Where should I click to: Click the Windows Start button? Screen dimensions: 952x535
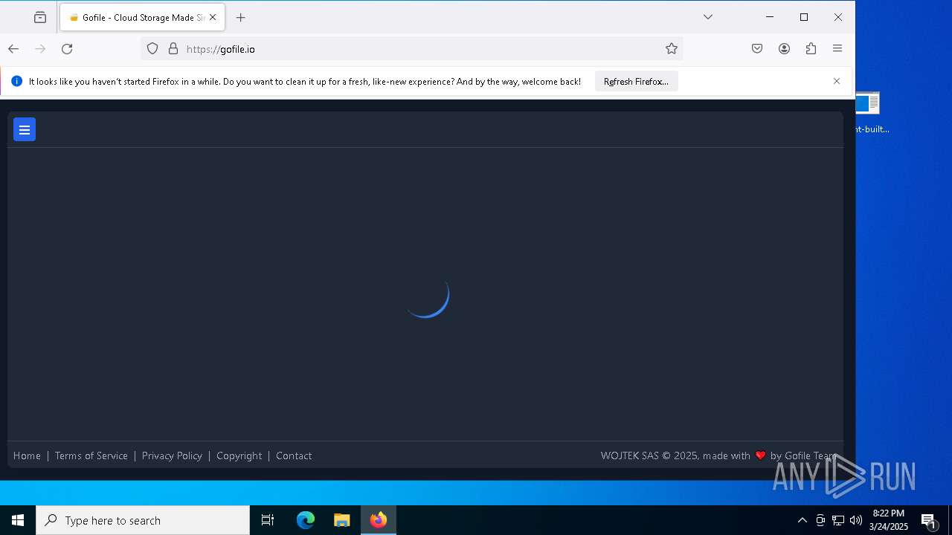pyautogui.click(x=18, y=520)
